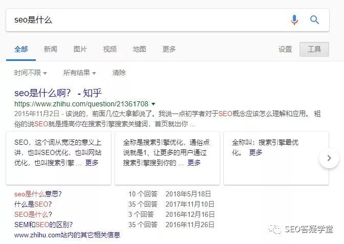The height and width of the screenshot is (244, 344).
Task: Click the 10 个回答 answer count
Action: coord(143,194)
